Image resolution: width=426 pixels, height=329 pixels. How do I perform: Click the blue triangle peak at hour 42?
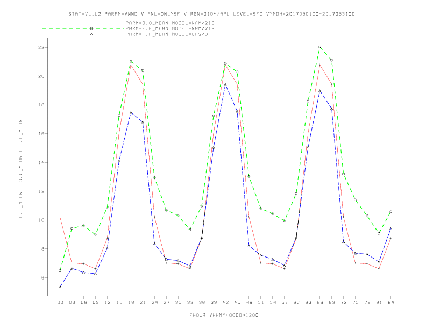pos(225,85)
